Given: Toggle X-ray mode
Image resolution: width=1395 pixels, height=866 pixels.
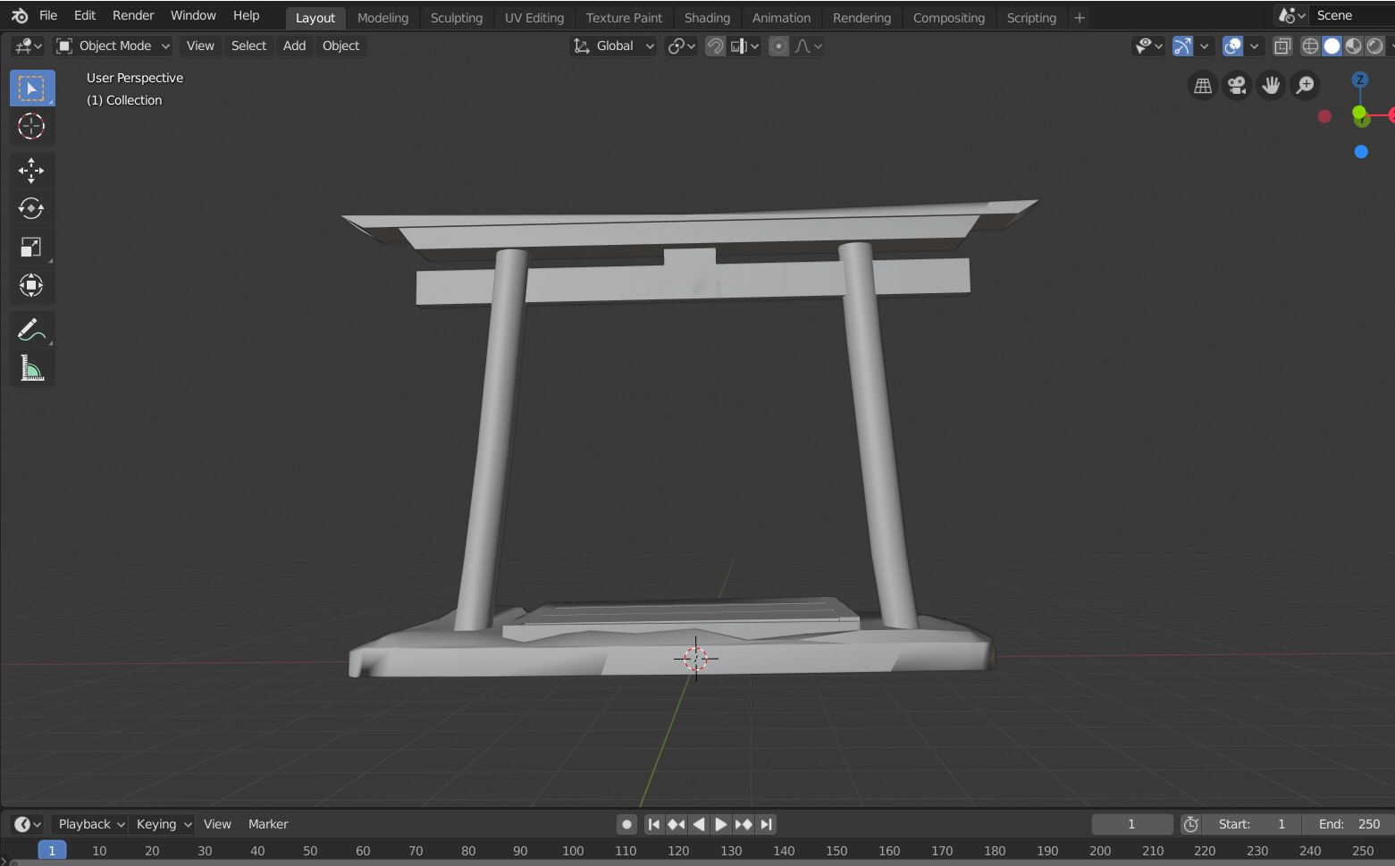Looking at the screenshot, I should pos(1282,46).
